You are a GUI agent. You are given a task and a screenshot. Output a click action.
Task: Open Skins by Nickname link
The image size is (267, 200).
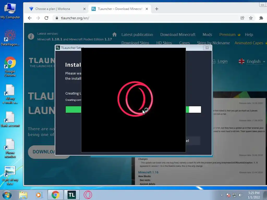click(x=213, y=43)
